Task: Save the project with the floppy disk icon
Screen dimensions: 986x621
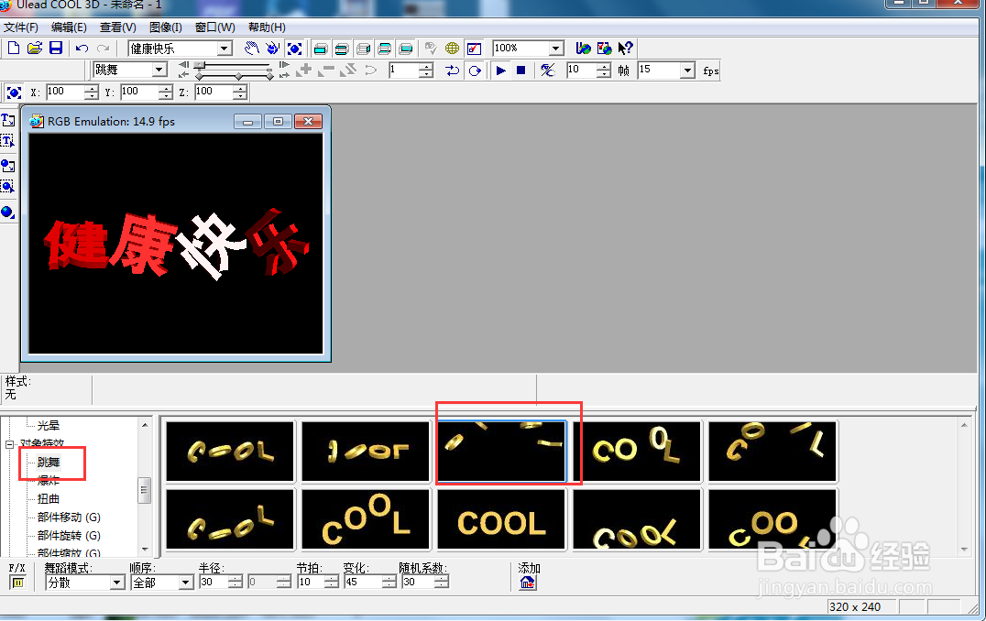Action: point(55,48)
